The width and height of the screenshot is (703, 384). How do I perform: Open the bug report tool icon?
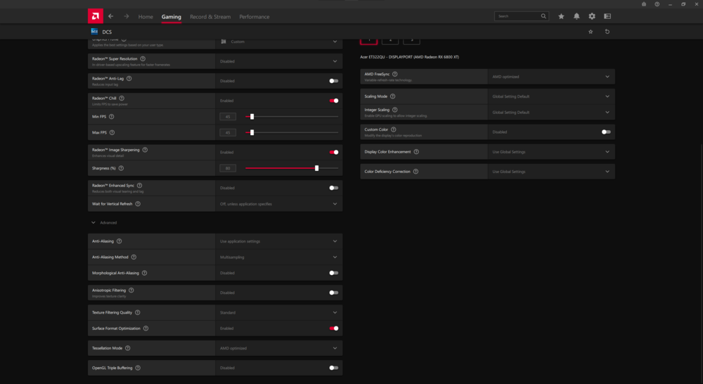click(x=644, y=4)
